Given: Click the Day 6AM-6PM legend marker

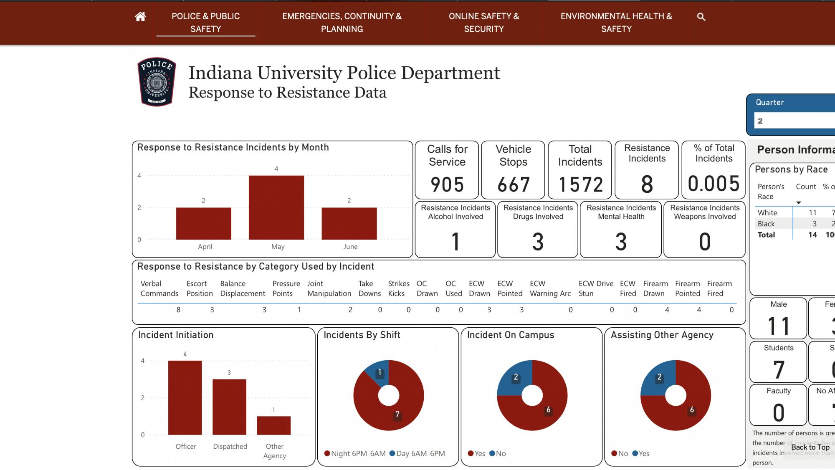Looking at the screenshot, I should pos(392,453).
